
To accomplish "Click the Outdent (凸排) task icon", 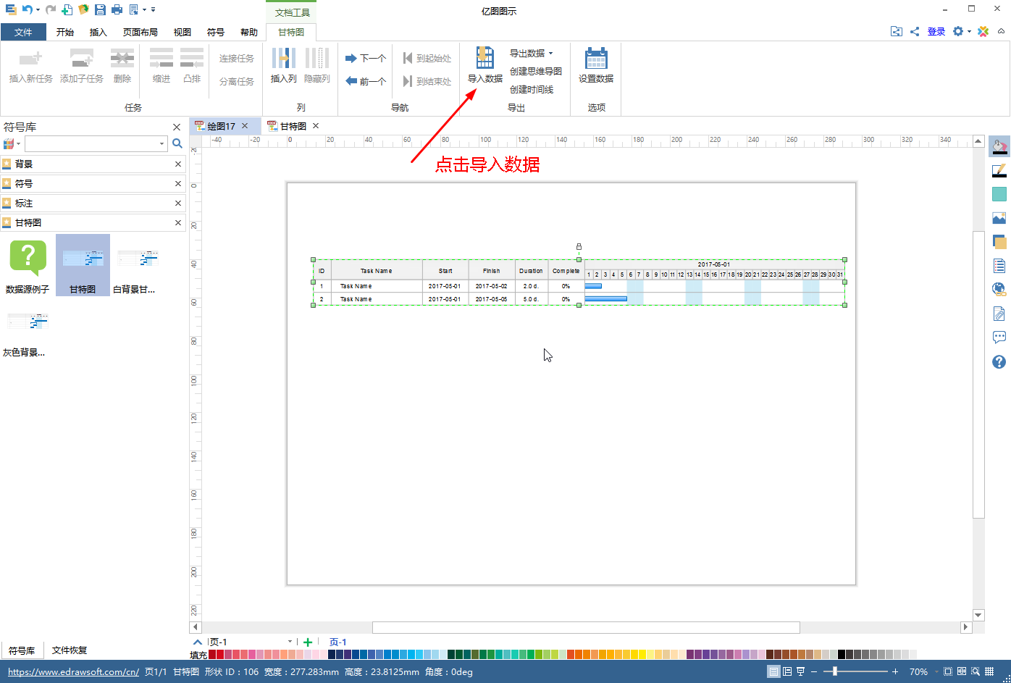I will [x=192, y=58].
